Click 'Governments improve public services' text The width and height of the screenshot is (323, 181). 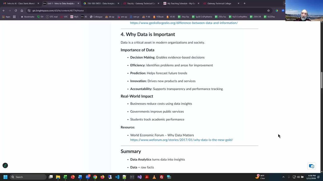point(157,112)
